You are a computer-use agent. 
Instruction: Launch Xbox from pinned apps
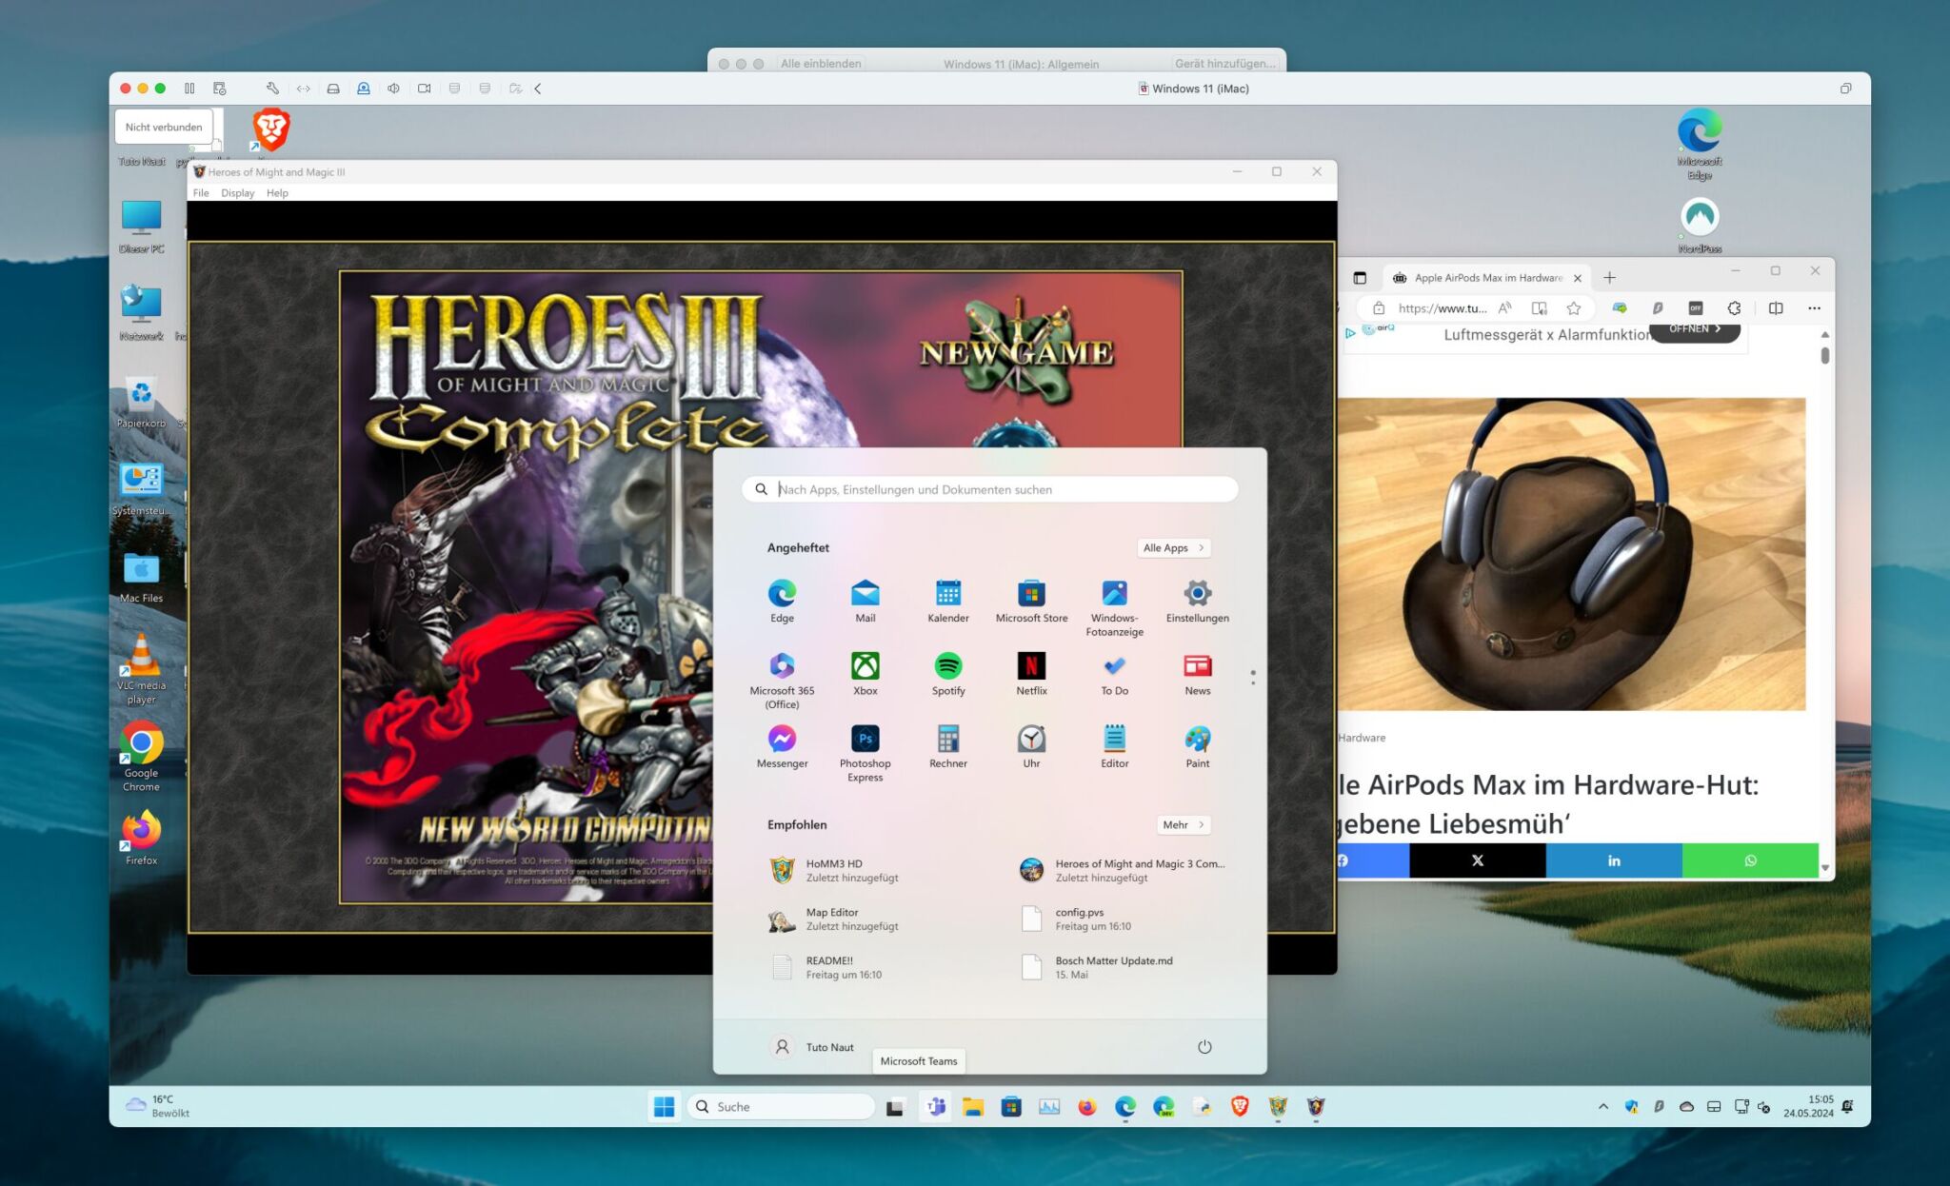[x=865, y=674]
